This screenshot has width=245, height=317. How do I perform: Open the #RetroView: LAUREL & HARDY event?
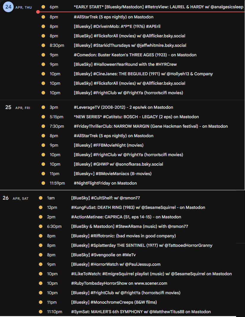click(x=159, y=7)
